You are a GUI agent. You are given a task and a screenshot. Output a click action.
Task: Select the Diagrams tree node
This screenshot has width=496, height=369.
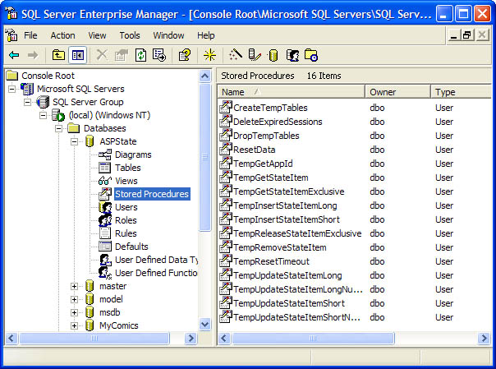click(x=133, y=155)
